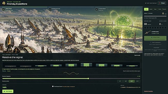Viewport: 168px width, 94px height.
Task: Click the Receiver phase label
Action: pyautogui.click(x=6, y=81)
